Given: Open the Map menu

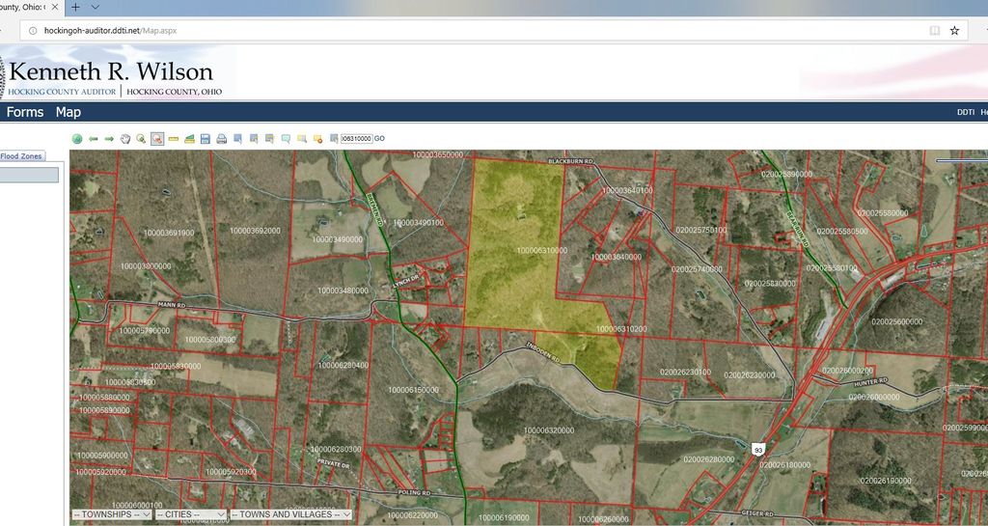Looking at the screenshot, I should (69, 112).
